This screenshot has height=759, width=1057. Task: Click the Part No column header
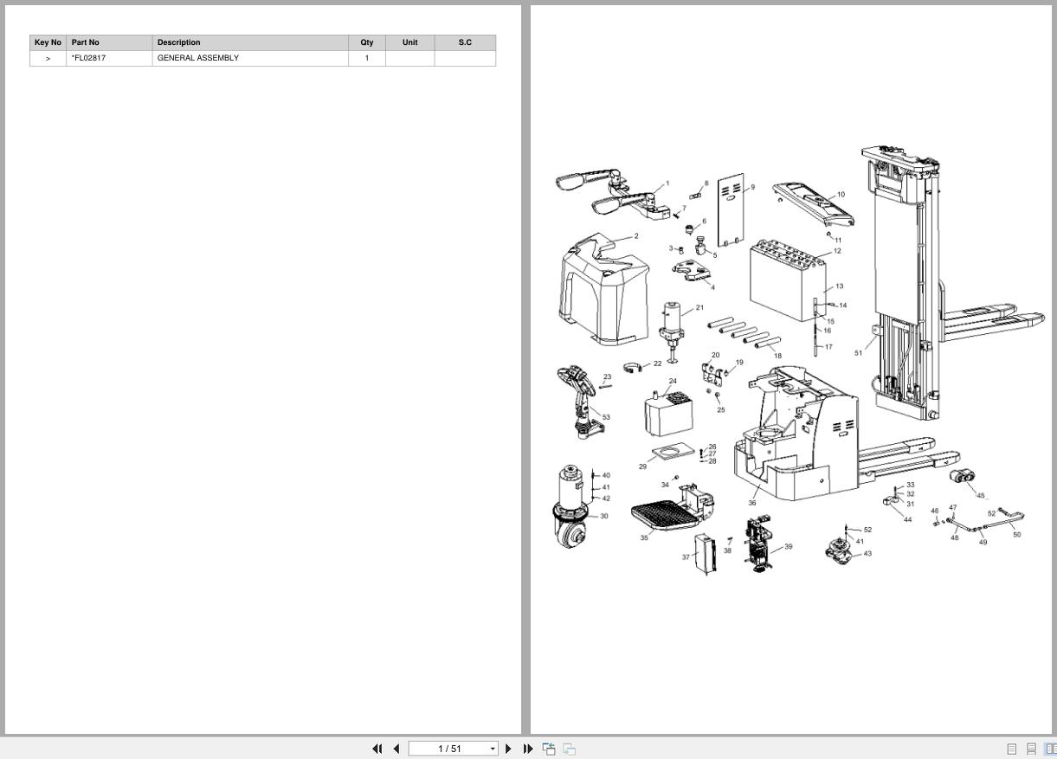point(109,42)
